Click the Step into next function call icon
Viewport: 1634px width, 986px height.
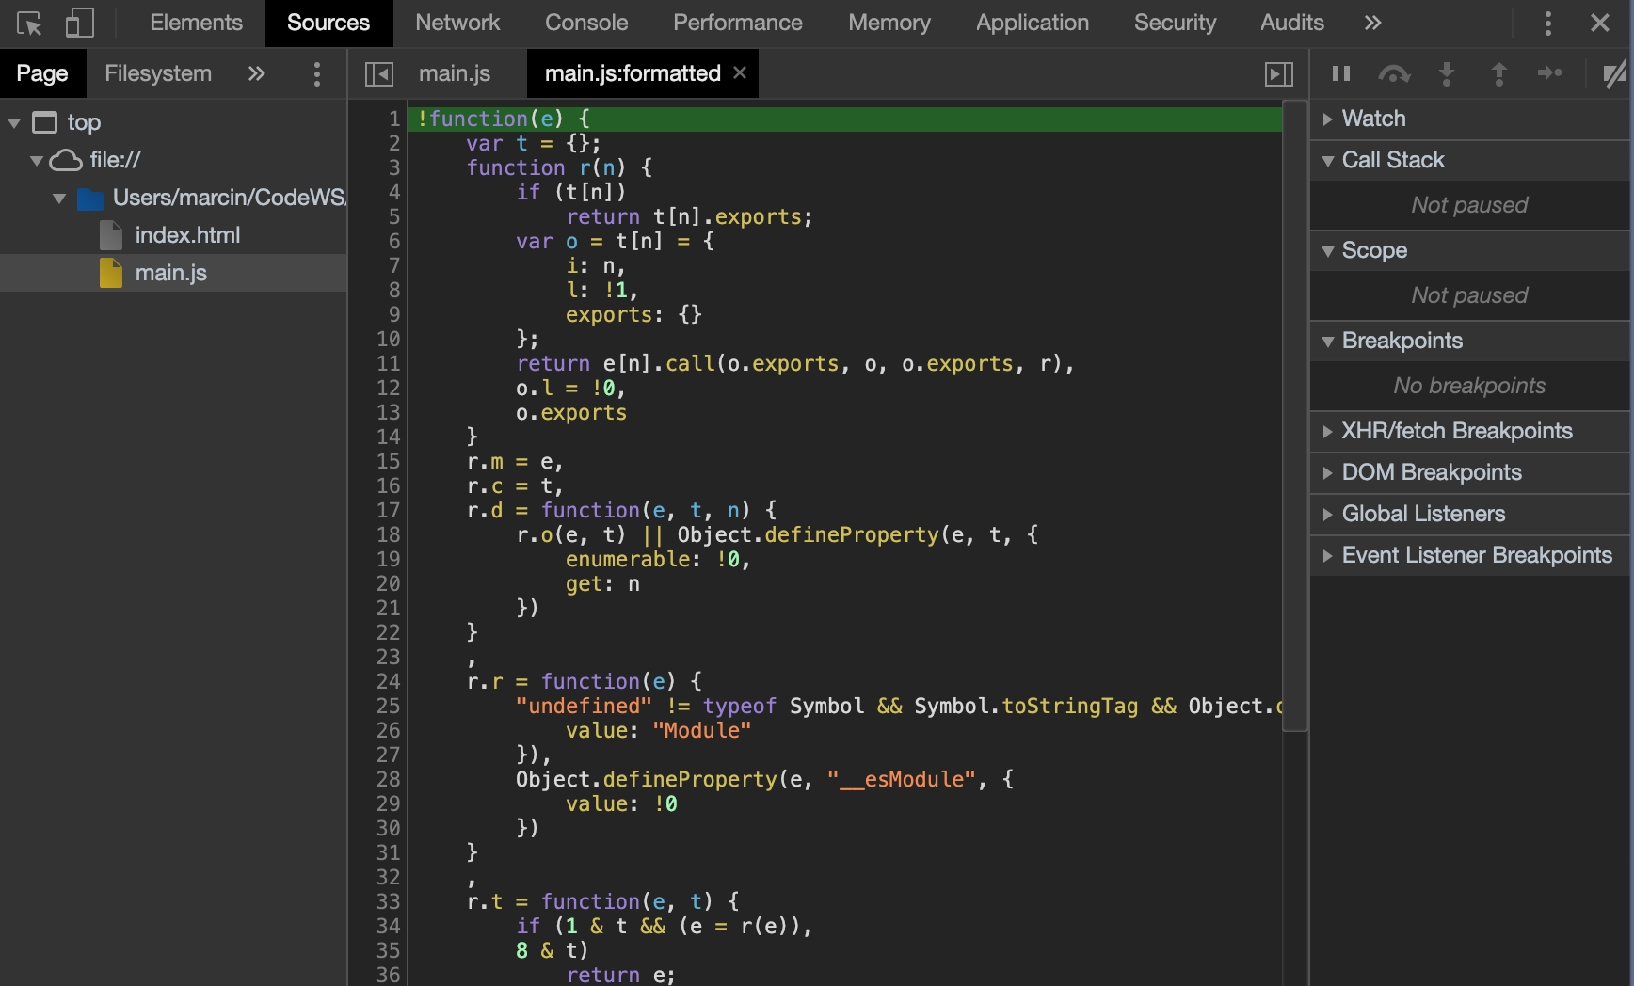1447,73
